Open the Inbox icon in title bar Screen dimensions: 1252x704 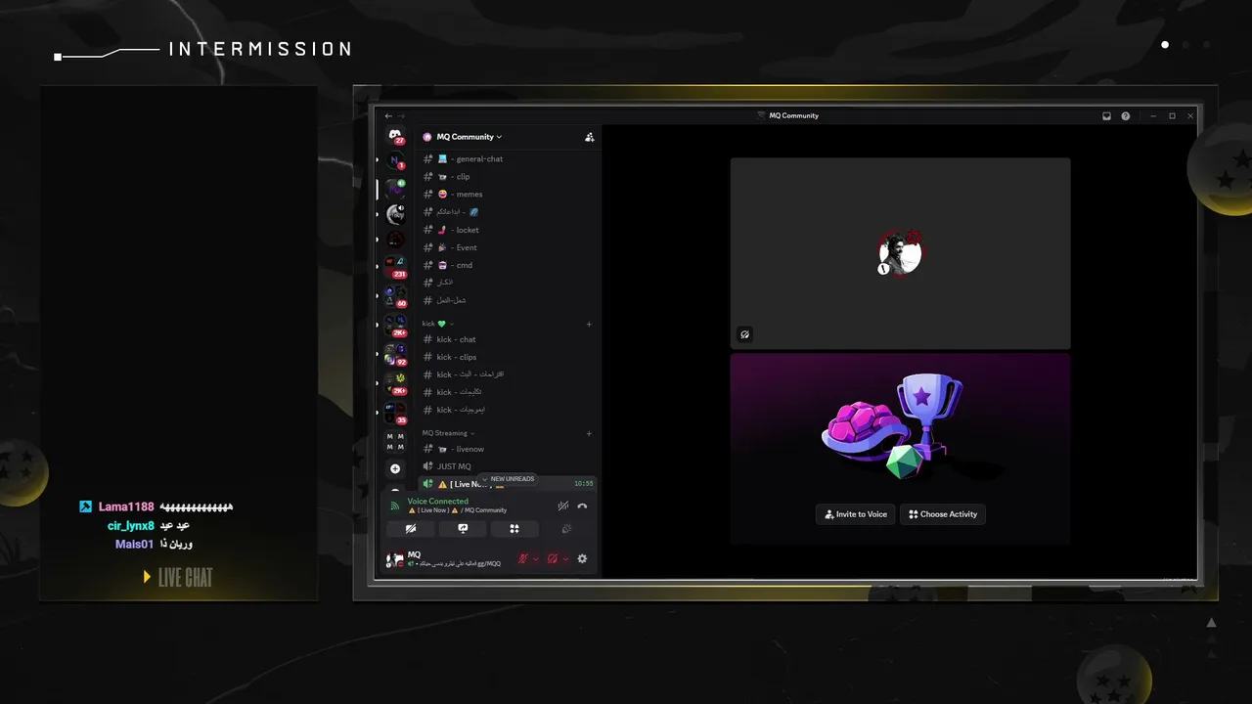click(x=1106, y=115)
